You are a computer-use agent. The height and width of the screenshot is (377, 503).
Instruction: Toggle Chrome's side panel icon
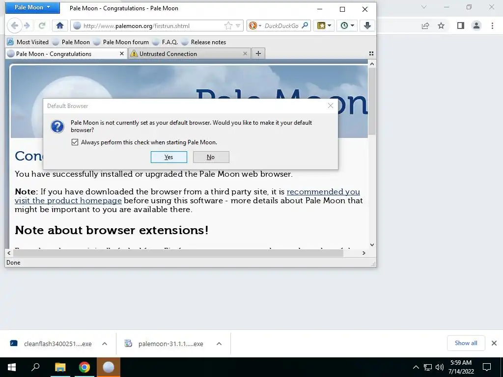click(461, 26)
